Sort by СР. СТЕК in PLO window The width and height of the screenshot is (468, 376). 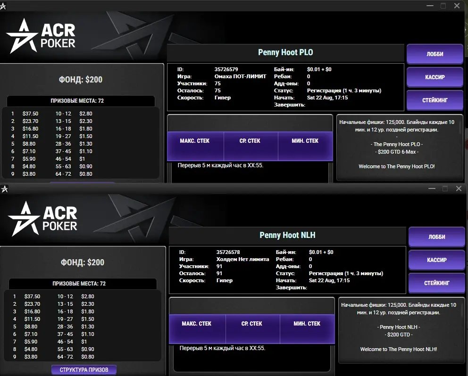point(251,146)
